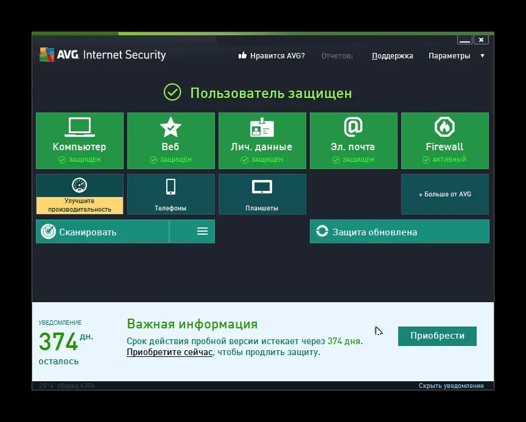
Task: Click the AVG logo icon
Action: [x=47, y=55]
